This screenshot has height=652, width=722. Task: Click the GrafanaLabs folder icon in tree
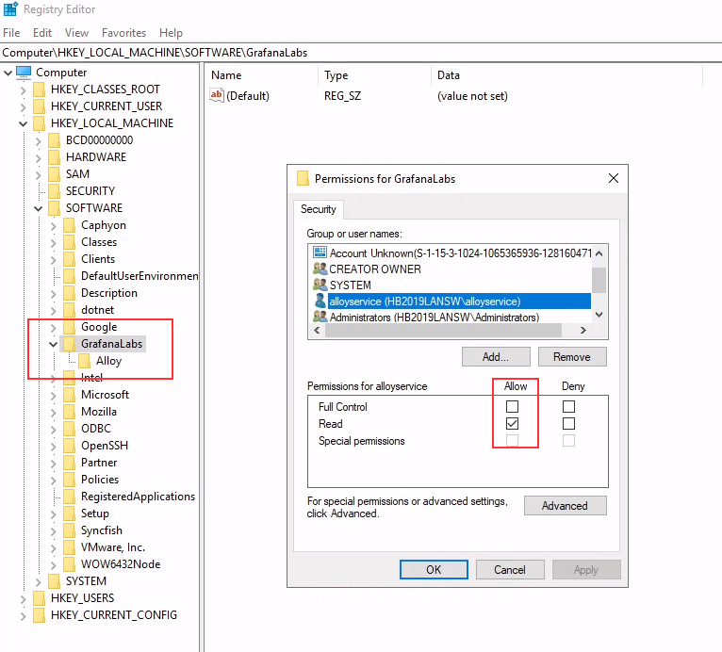click(70, 344)
